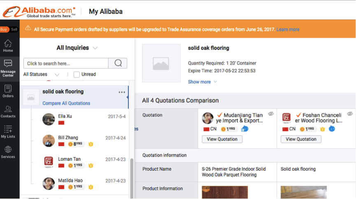
Task: Open My Lists in the sidebar
Action: [x=8, y=132]
